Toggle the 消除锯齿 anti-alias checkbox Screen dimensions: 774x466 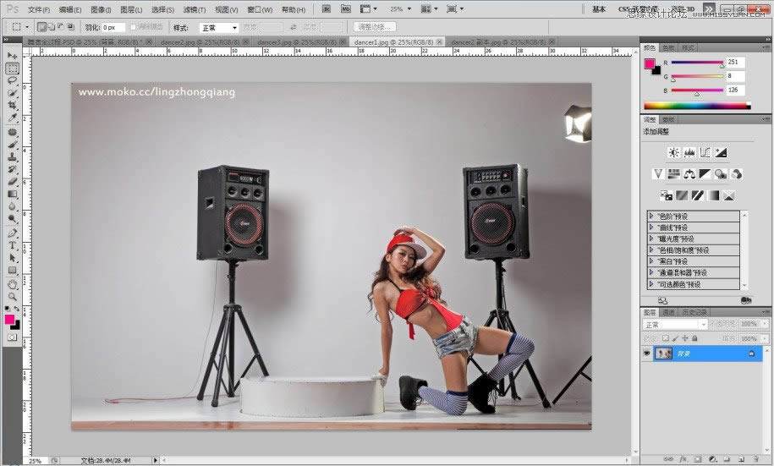[134, 27]
